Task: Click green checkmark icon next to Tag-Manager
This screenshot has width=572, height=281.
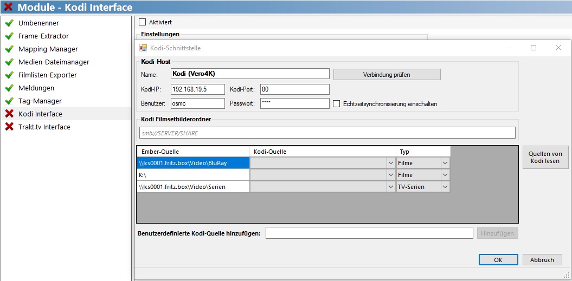Action: (x=9, y=101)
